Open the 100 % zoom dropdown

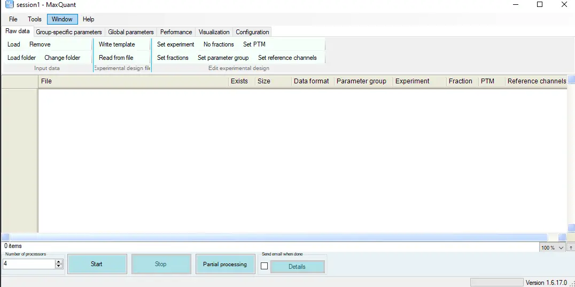[553, 248]
